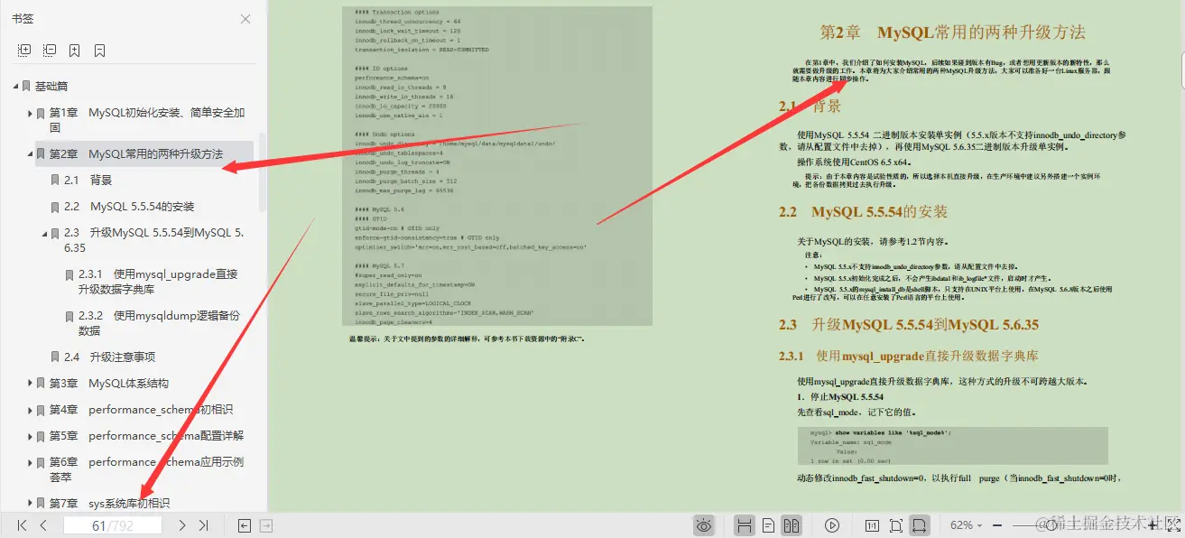Open the 62% zoom level dropdown
The width and height of the screenshot is (1185, 538).
[x=965, y=524]
